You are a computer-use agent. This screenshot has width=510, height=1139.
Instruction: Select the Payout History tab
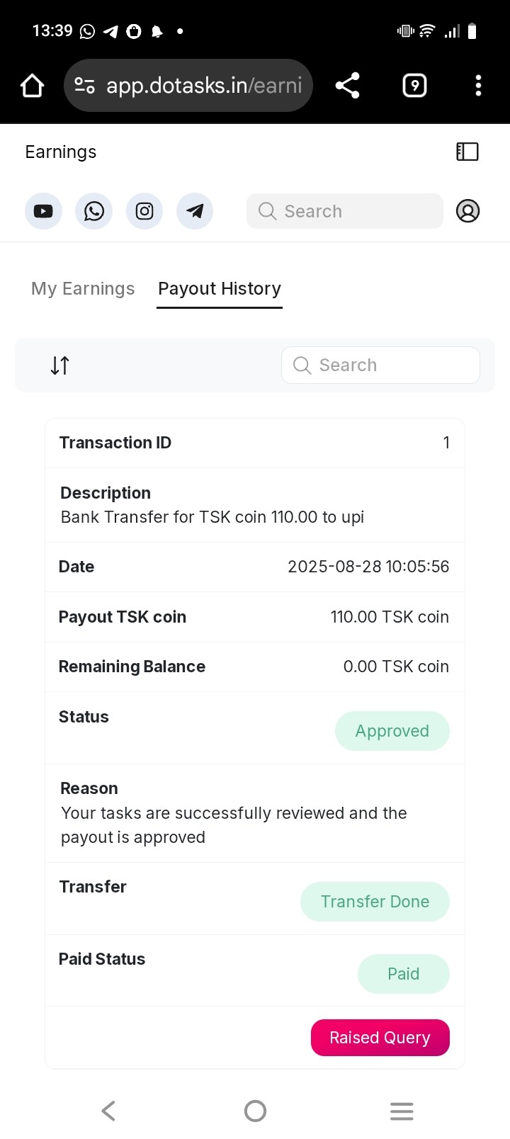click(x=220, y=289)
